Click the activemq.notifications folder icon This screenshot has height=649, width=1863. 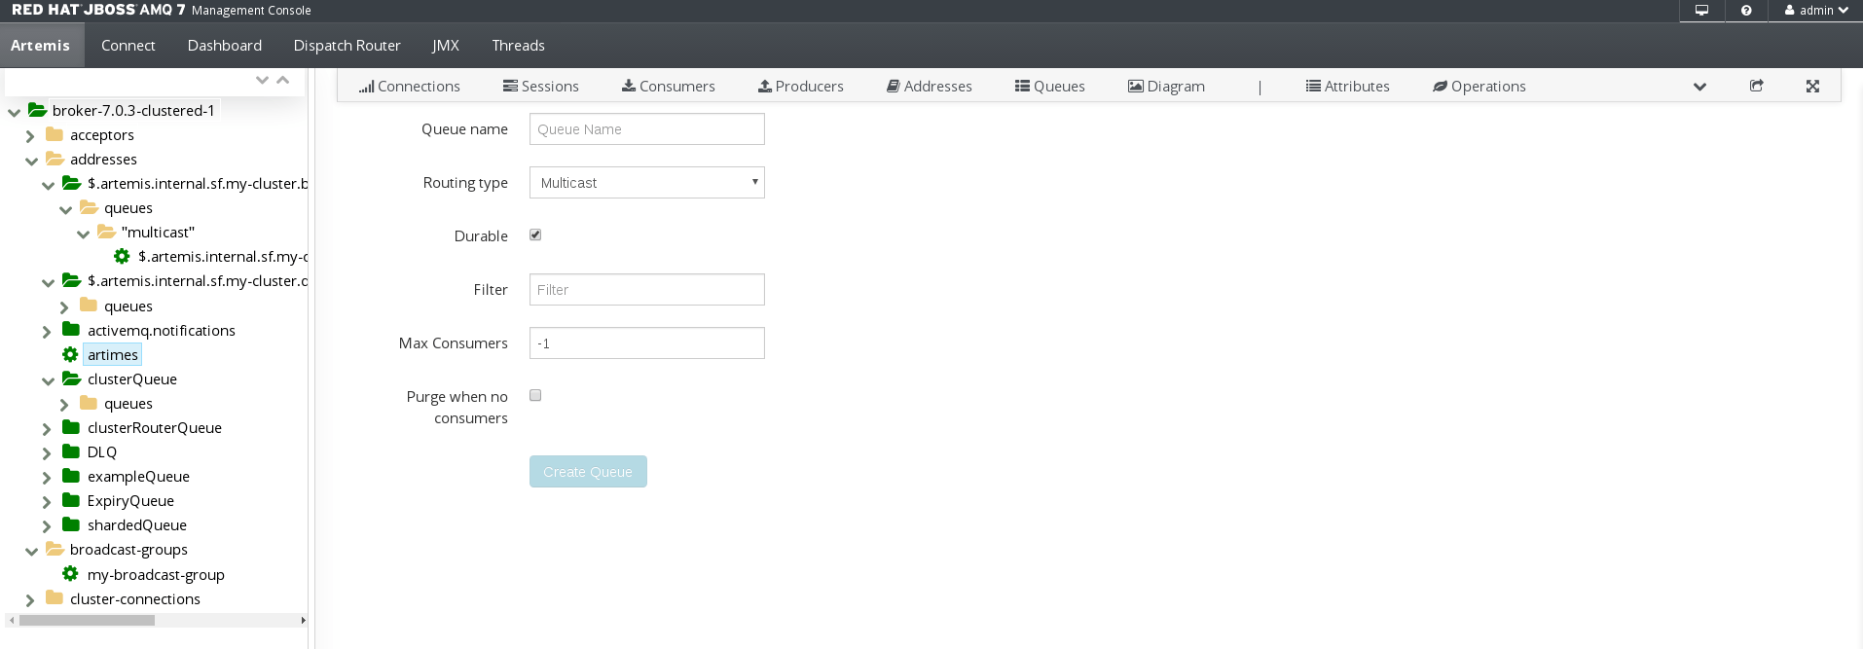pyautogui.click(x=71, y=330)
